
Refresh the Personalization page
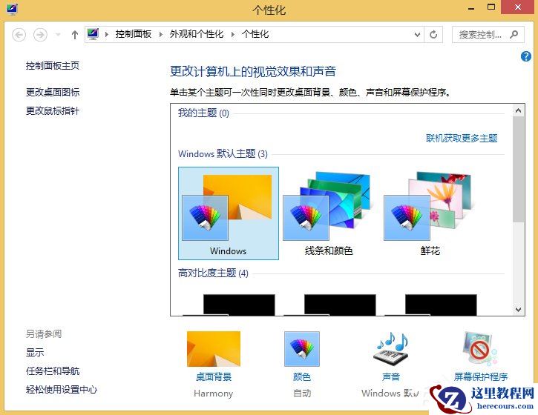point(433,35)
